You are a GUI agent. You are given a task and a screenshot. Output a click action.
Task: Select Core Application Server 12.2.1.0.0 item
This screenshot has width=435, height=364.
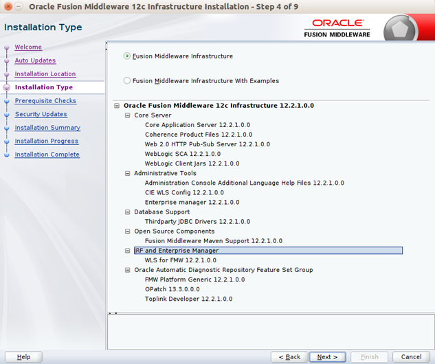(x=197, y=125)
